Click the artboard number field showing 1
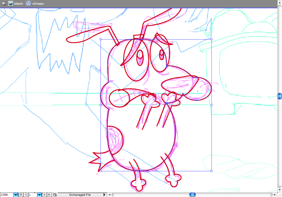 33,195
